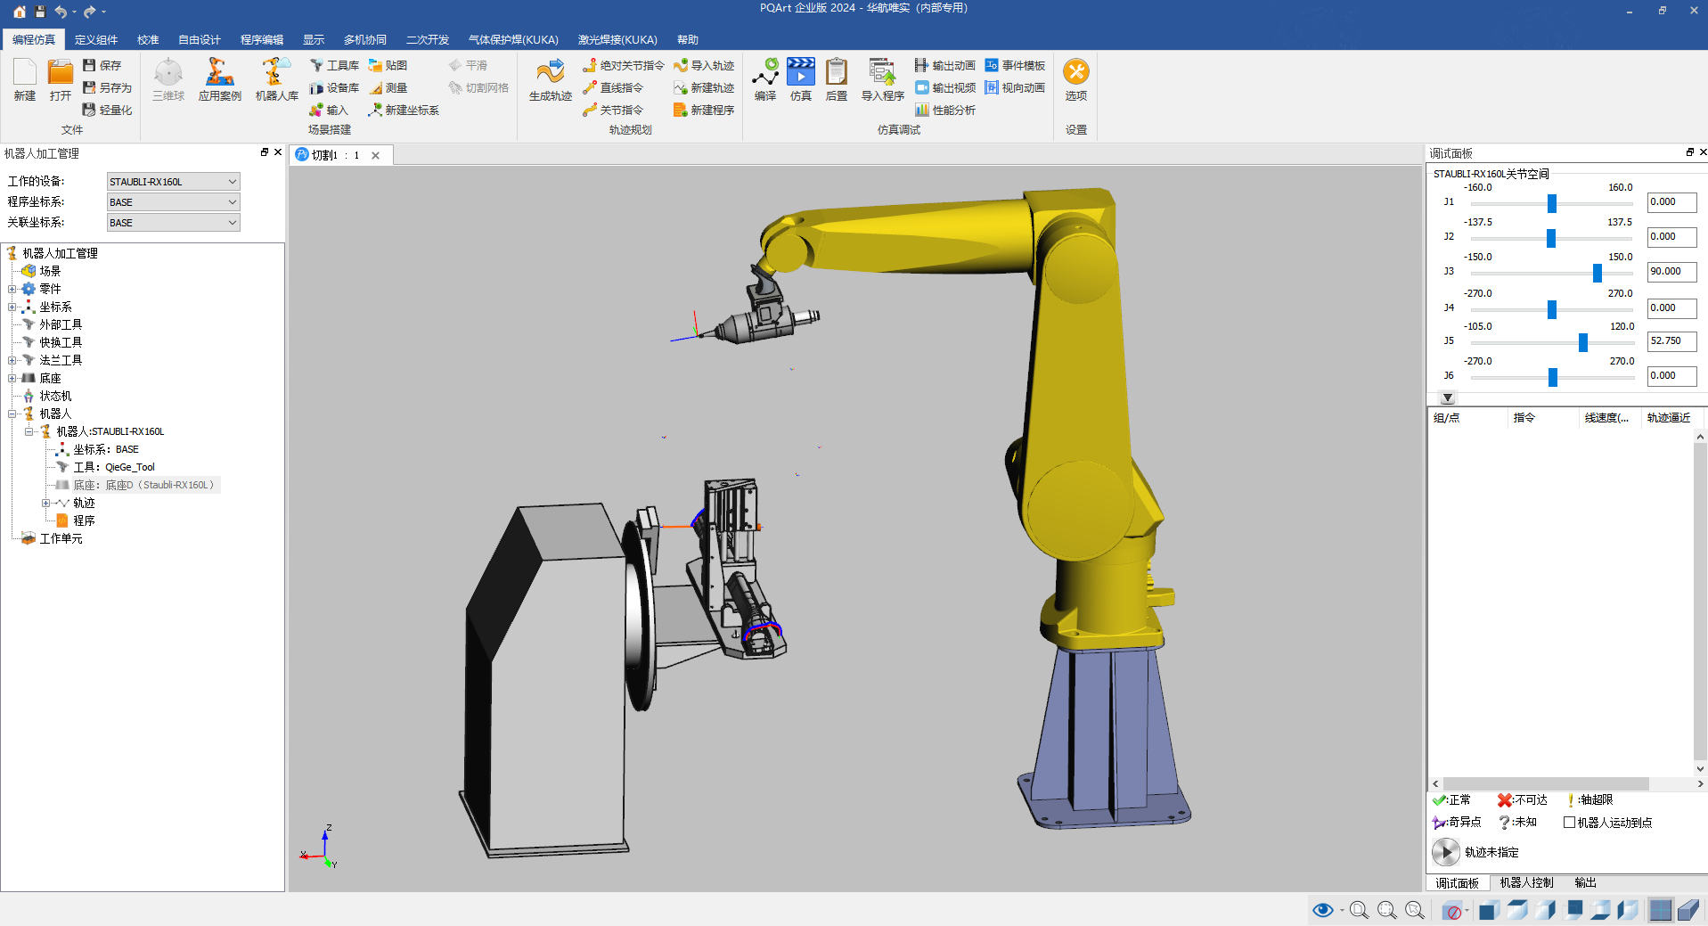Click the J3 joint slider handle
The width and height of the screenshot is (1708, 926).
[x=1597, y=273]
